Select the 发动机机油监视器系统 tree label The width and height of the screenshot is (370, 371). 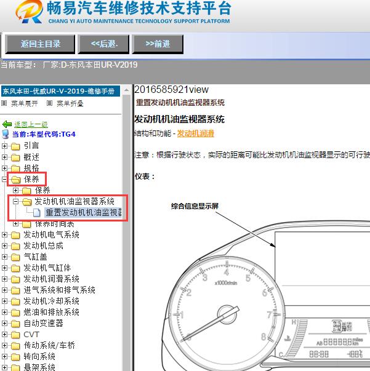coord(74,201)
